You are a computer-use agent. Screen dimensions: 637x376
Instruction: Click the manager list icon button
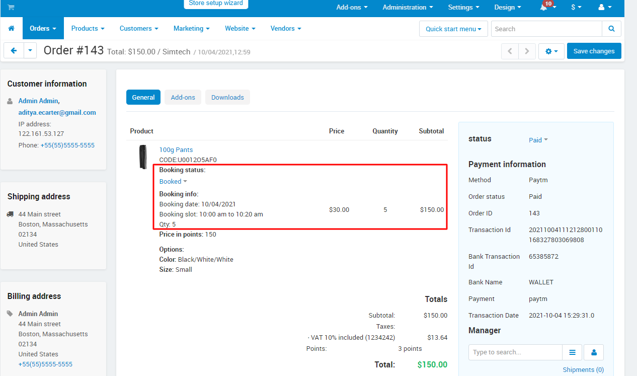[572, 352]
